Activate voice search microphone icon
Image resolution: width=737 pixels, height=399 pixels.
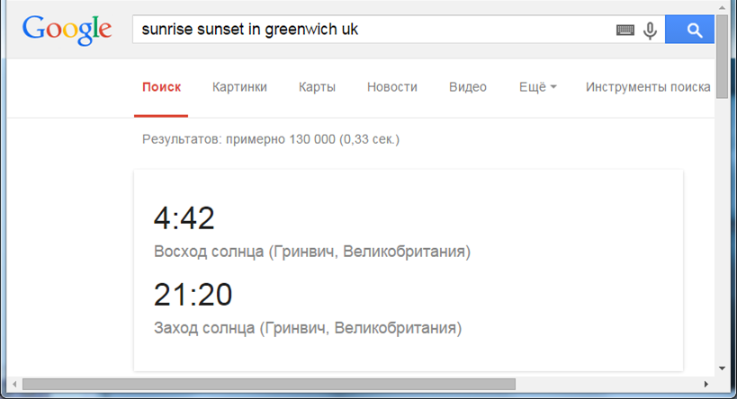650,31
